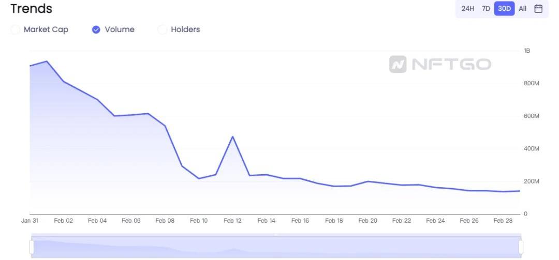Click the left handle of range slider

(32, 247)
